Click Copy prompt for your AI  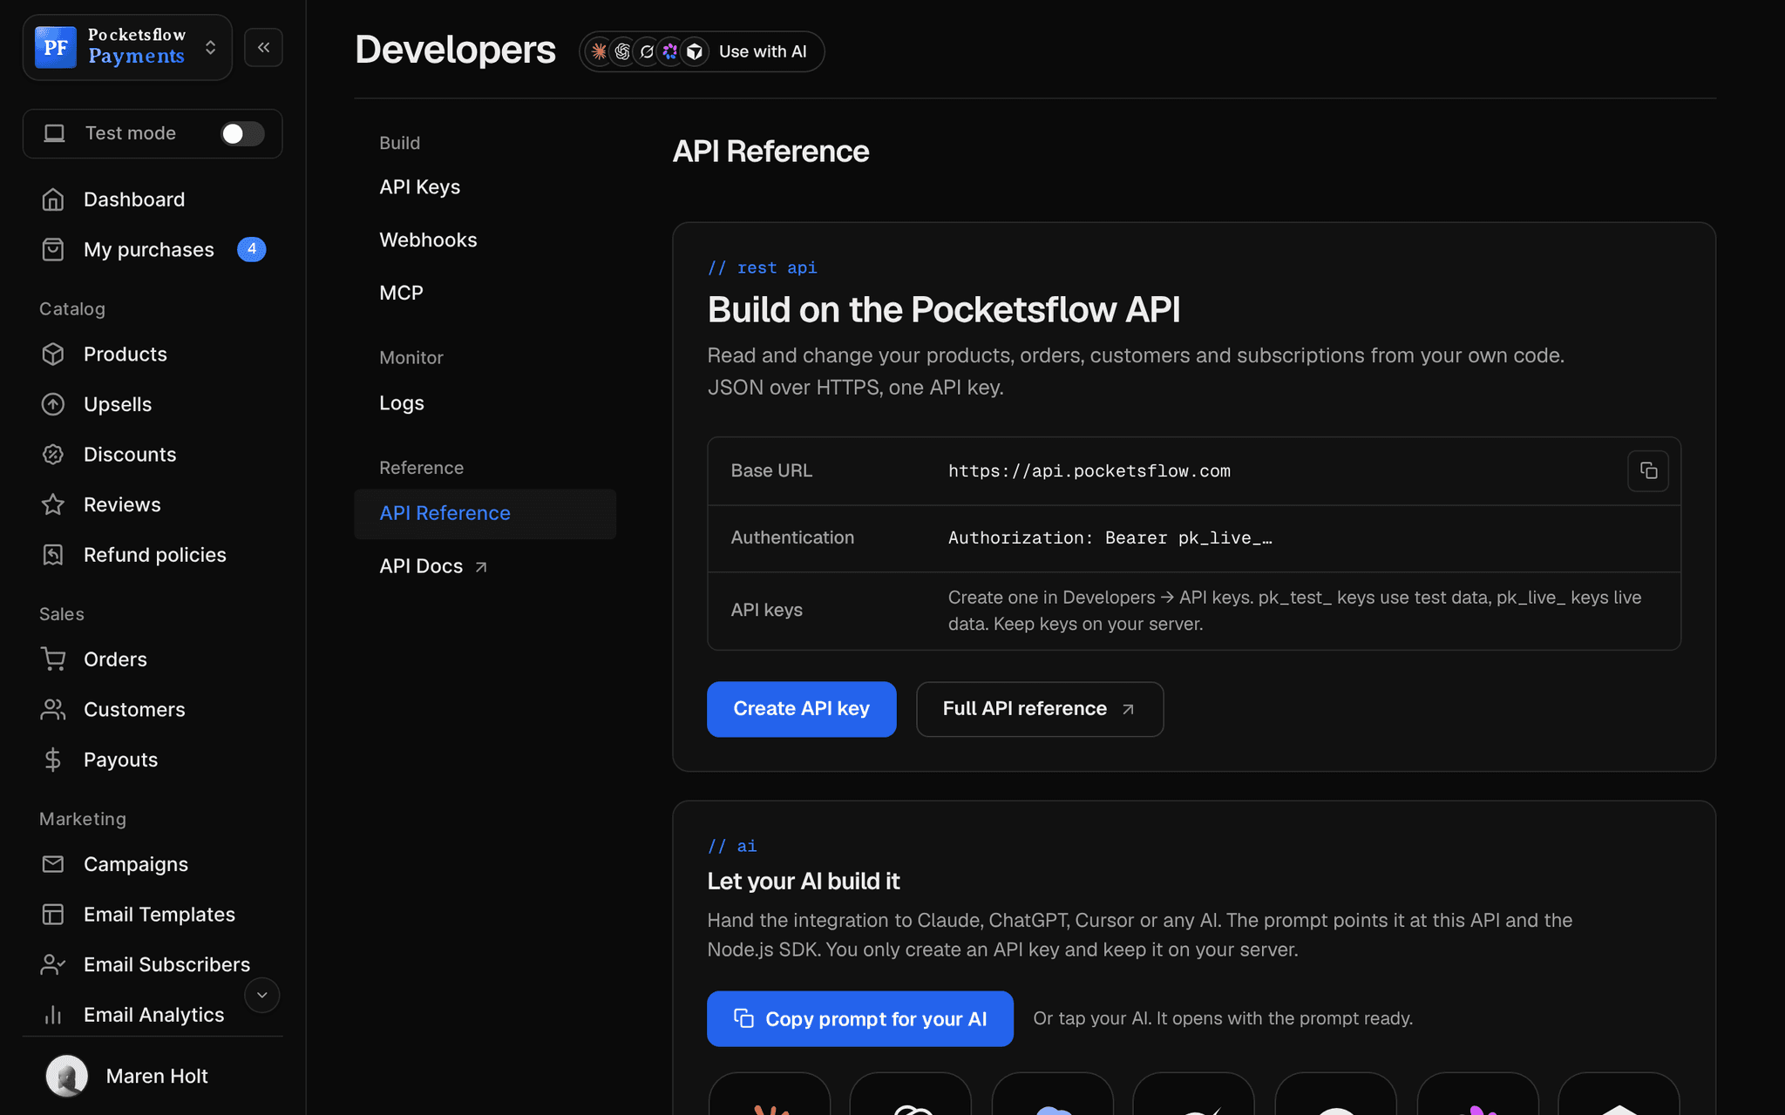click(x=860, y=1018)
